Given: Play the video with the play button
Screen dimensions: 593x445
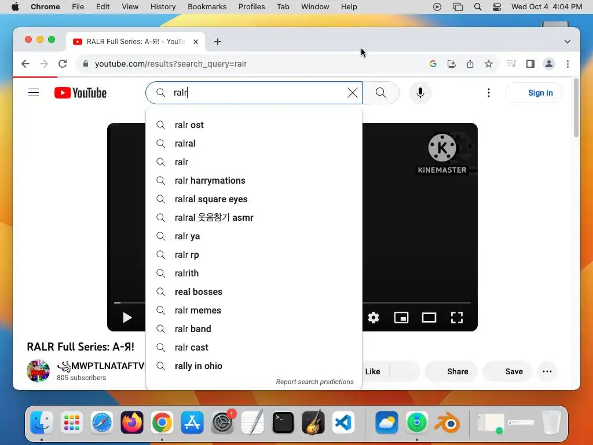Looking at the screenshot, I should pos(127,318).
